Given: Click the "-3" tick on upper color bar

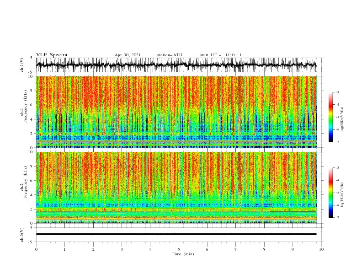Looking at the screenshot, I should point(337,92).
